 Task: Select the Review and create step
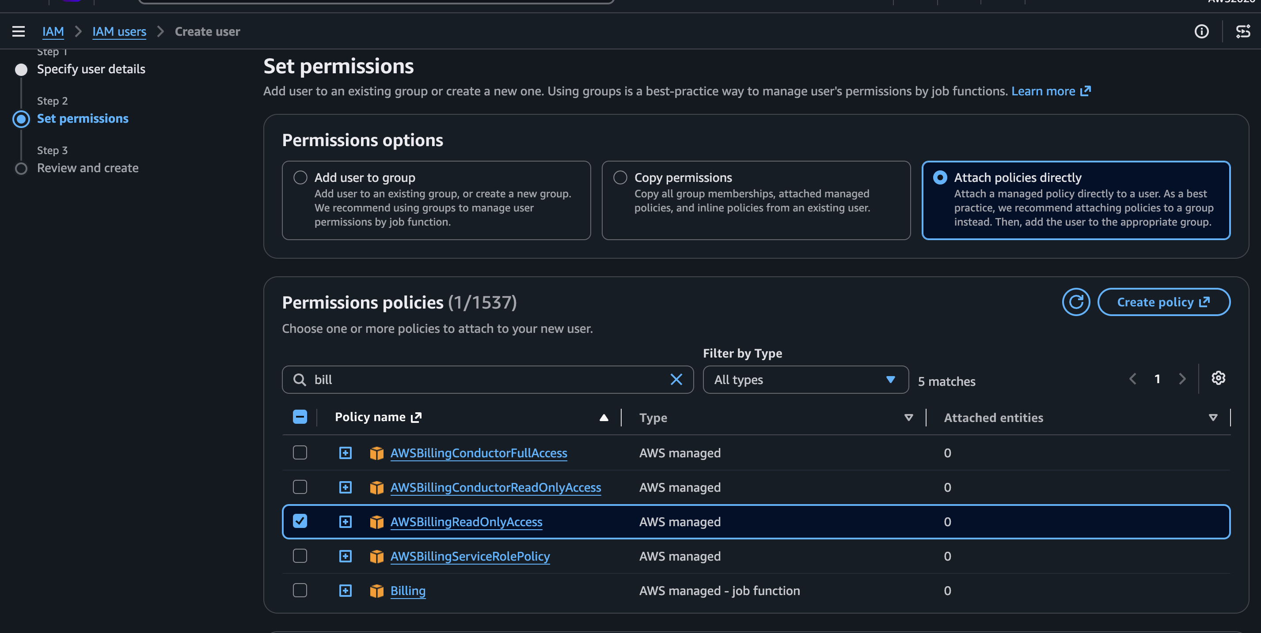pos(87,168)
